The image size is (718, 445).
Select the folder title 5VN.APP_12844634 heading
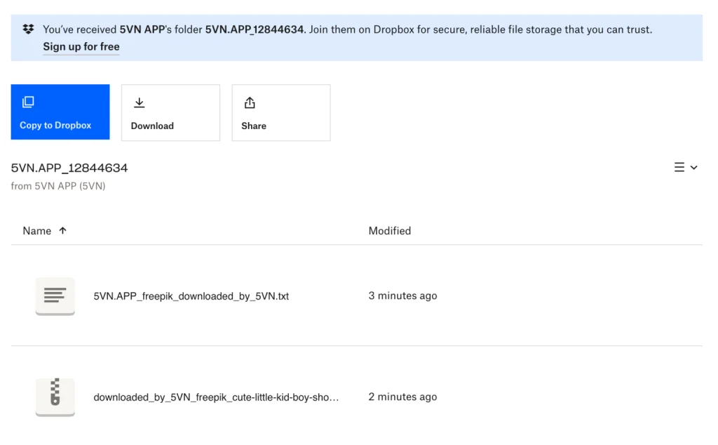click(69, 168)
